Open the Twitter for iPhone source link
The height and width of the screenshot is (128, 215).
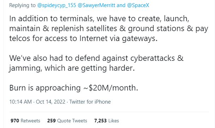pyautogui.click(x=90, y=102)
